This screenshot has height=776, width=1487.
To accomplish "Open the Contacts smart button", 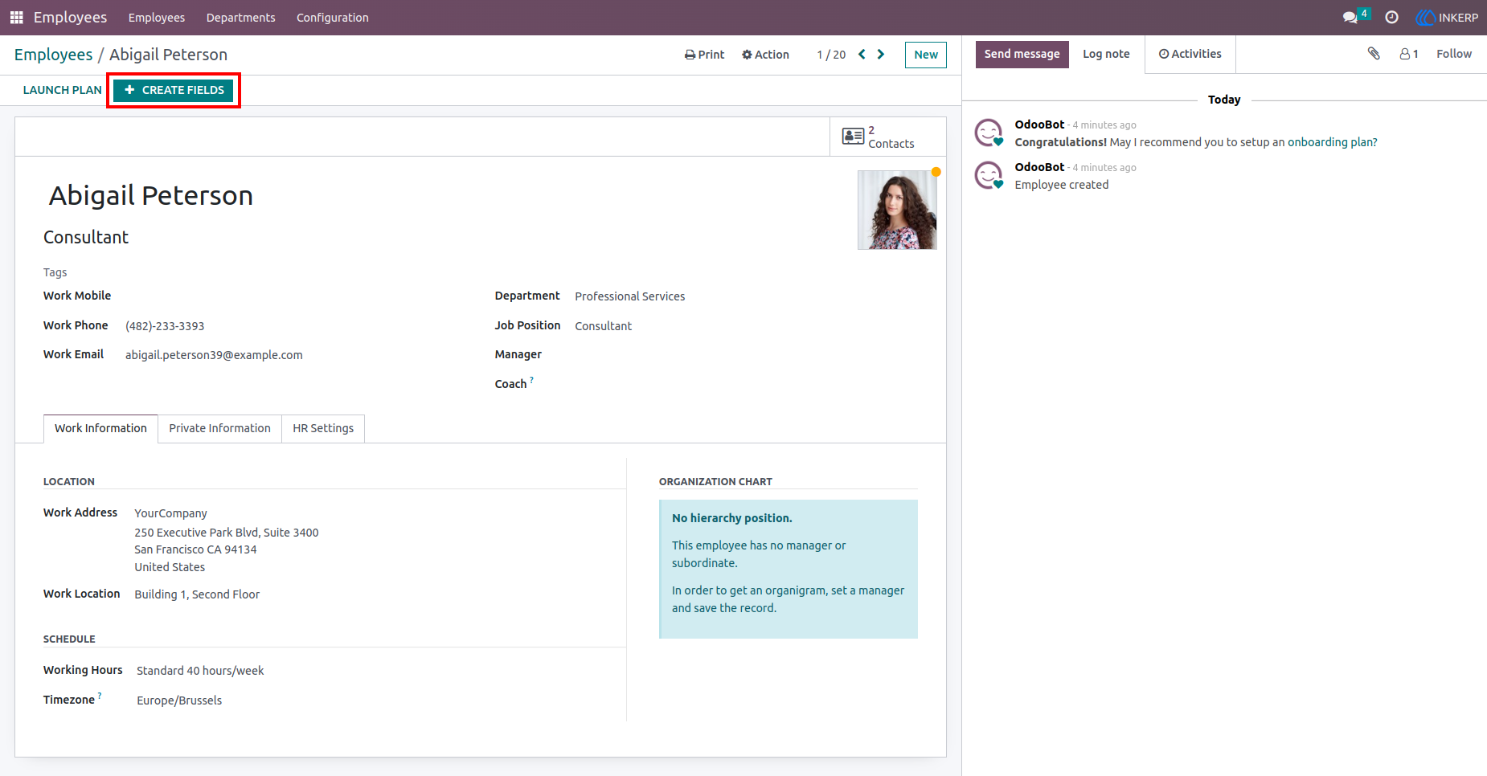I will 887,137.
